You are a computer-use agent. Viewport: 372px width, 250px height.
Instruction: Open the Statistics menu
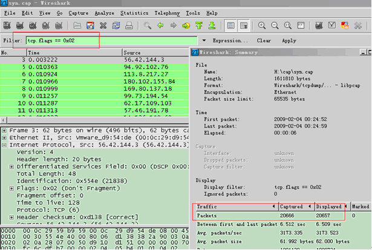coord(134,13)
